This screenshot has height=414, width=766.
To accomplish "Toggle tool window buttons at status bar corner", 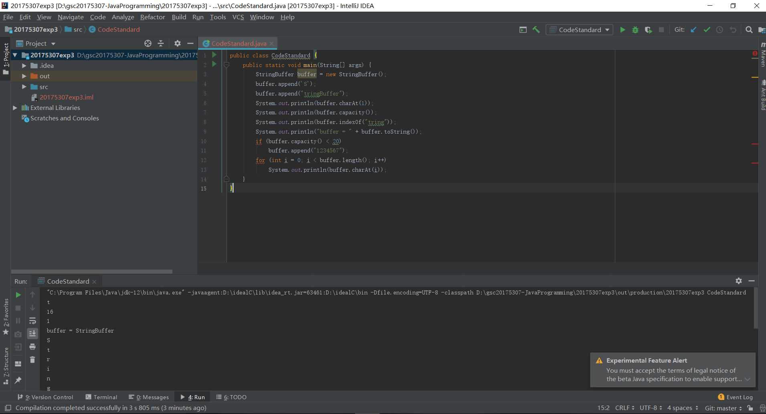I will click(x=8, y=408).
